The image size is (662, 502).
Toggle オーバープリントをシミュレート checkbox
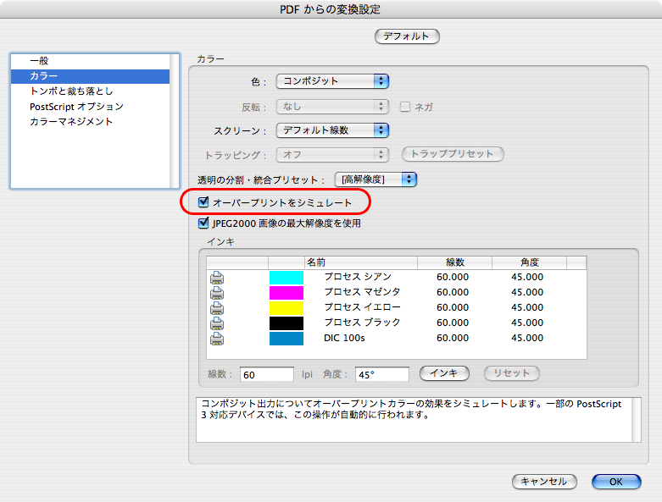coord(203,202)
